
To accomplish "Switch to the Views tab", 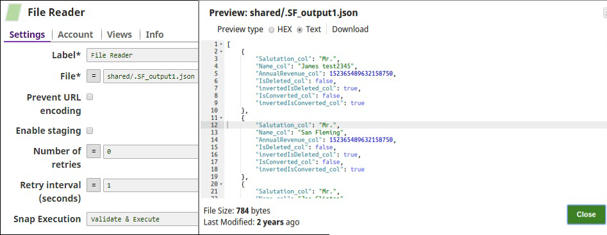I will point(119,35).
